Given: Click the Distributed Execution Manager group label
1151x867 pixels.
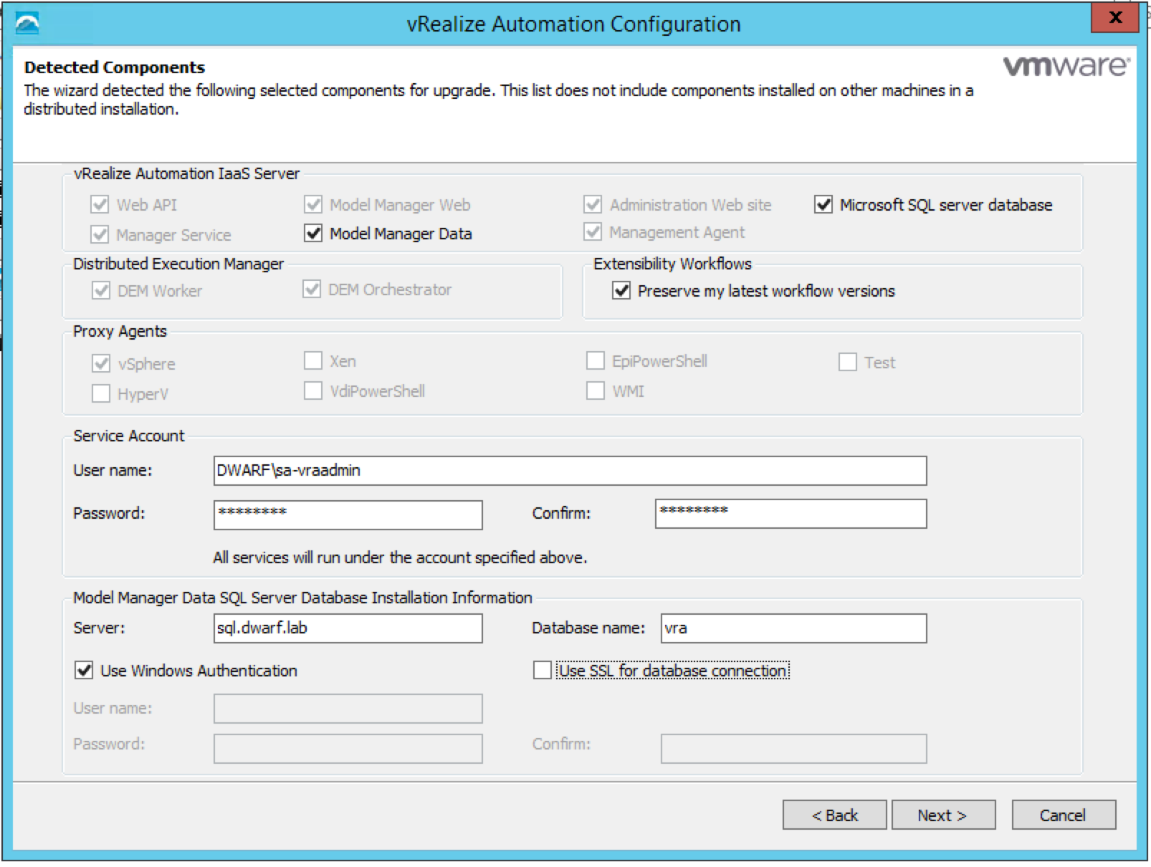Looking at the screenshot, I should point(178,264).
